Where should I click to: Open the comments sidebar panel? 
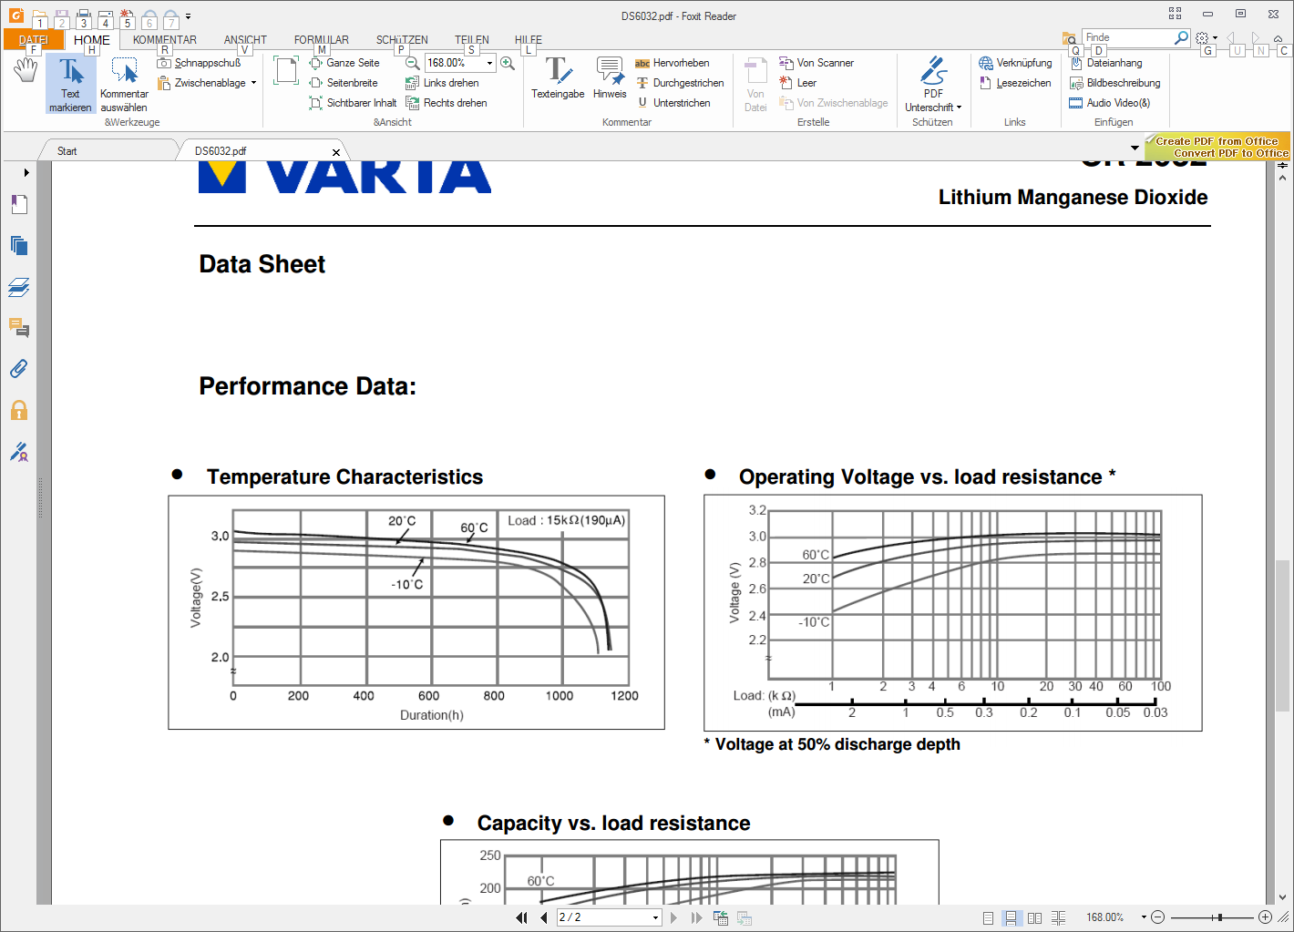[x=19, y=327]
